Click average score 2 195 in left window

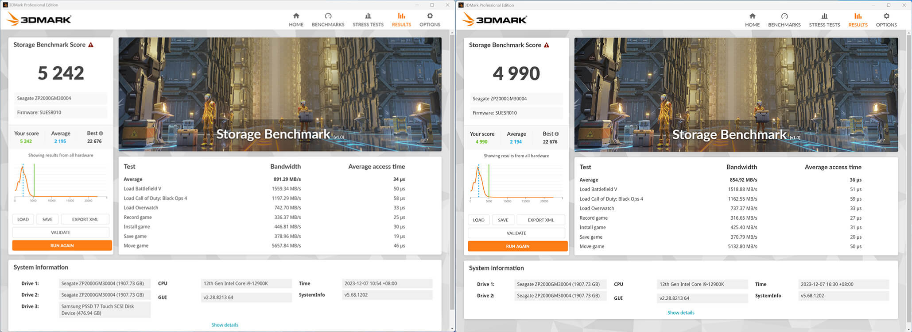click(60, 141)
